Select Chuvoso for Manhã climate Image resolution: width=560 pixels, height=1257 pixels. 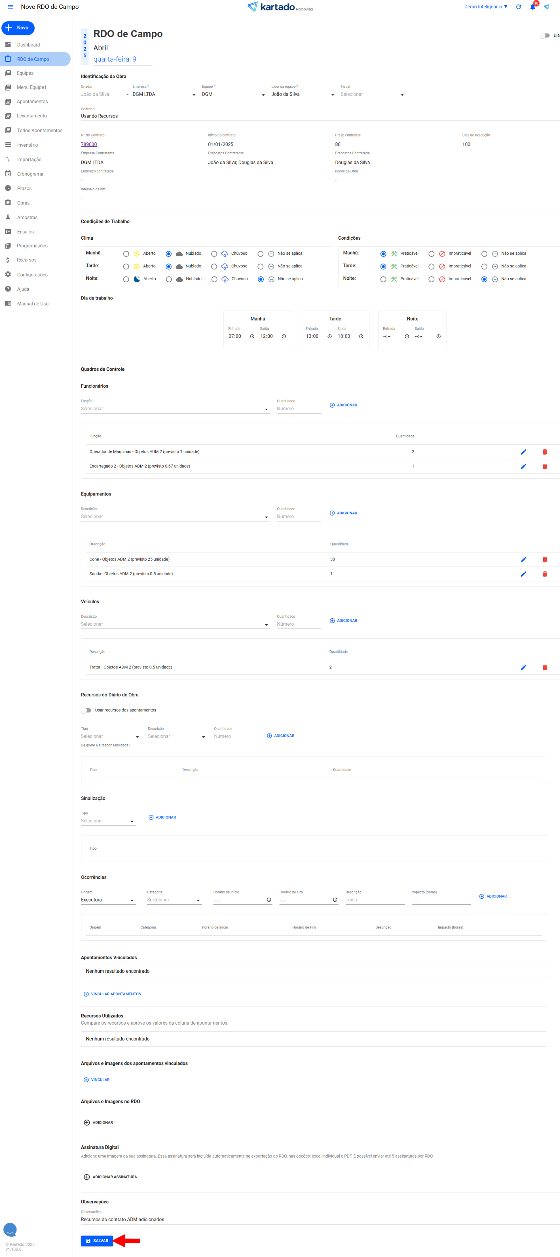coord(214,254)
